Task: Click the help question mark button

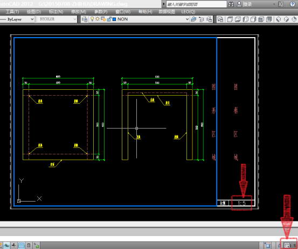Action: pos(293,4)
